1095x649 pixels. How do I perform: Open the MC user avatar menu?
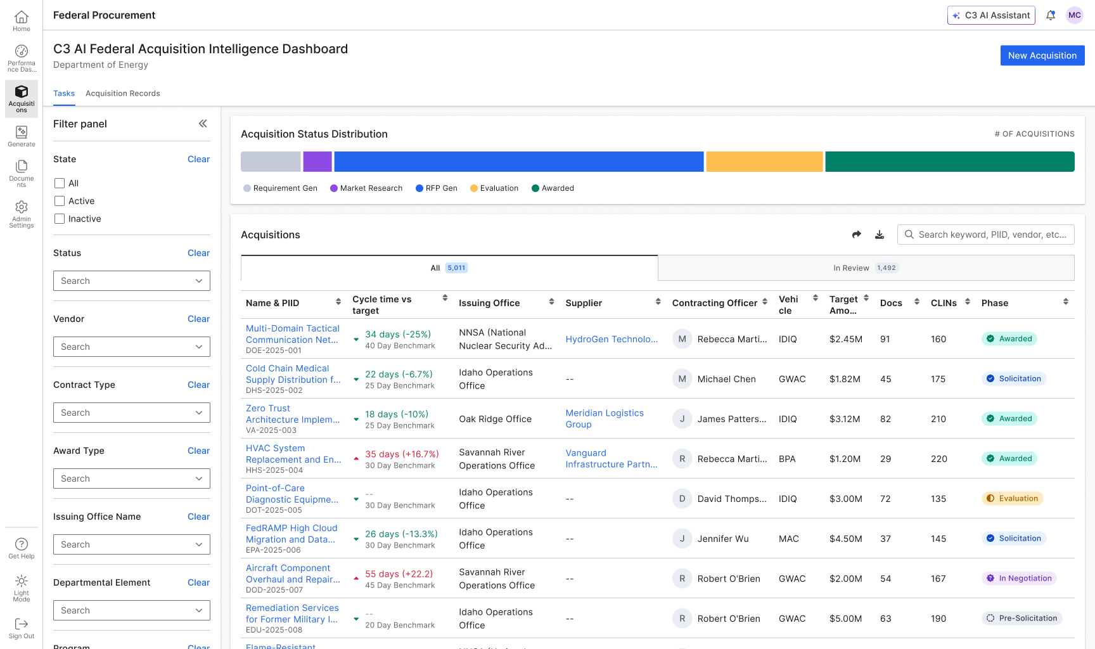(x=1075, y=15)
